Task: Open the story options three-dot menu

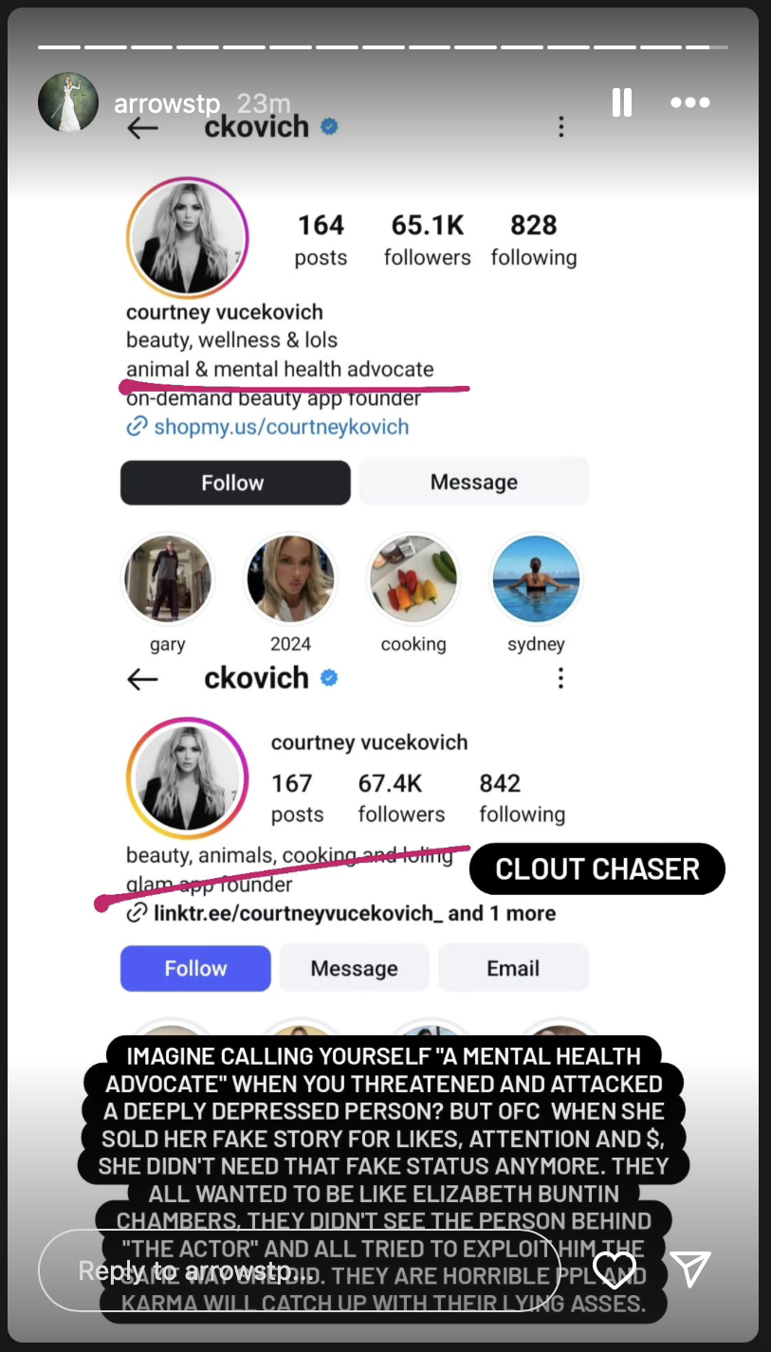Action: coord(690,102)
